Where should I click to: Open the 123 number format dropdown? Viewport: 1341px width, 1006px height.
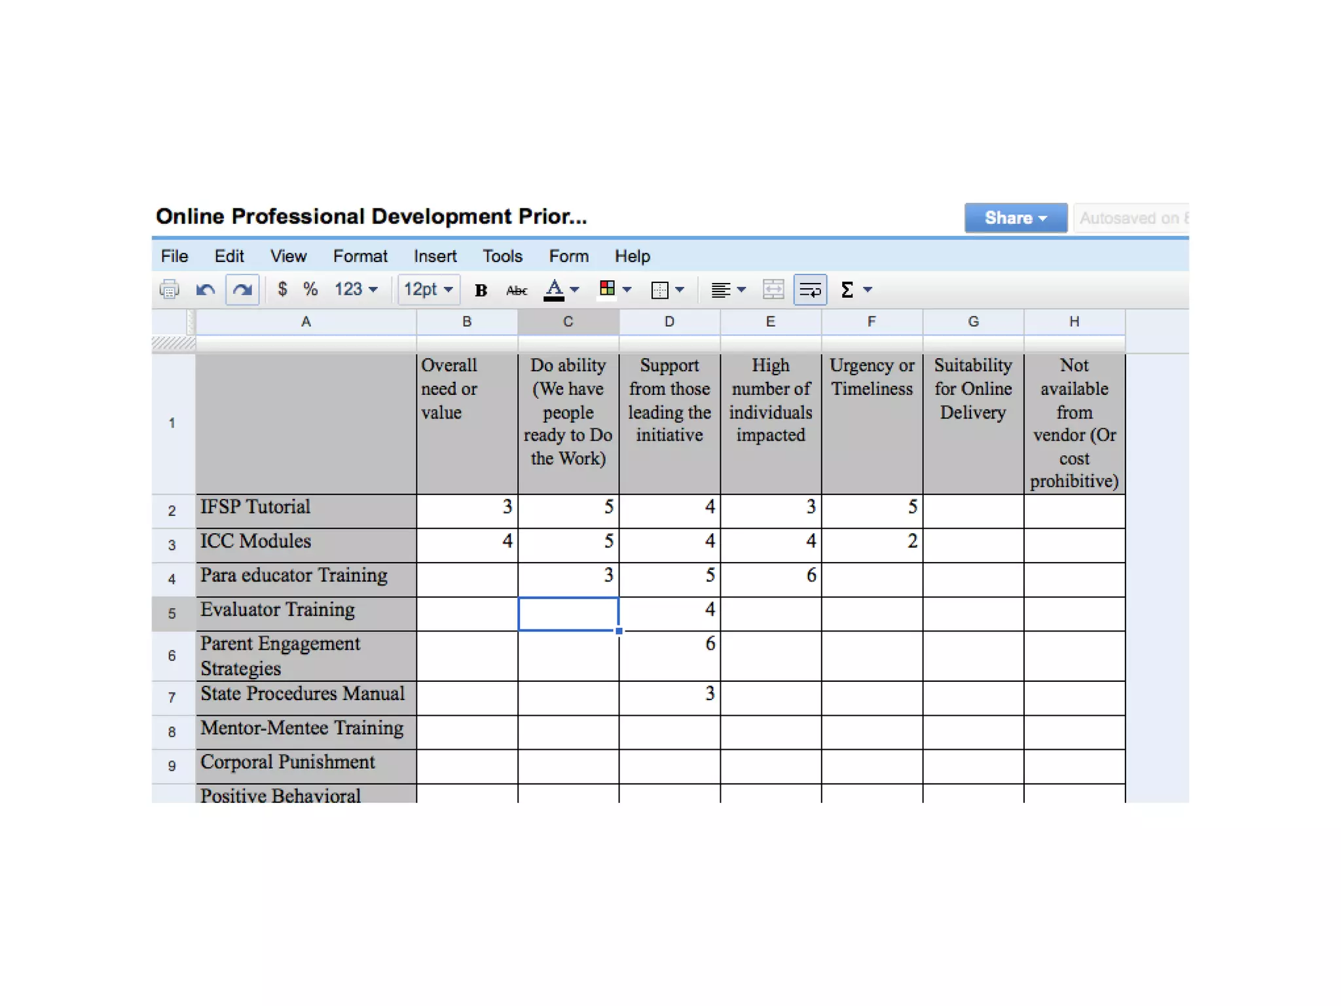[x=356, y=289]
